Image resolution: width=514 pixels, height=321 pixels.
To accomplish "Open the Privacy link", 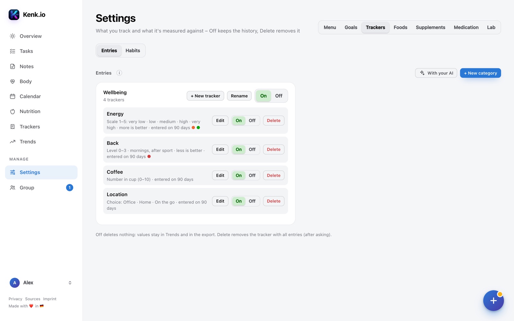I will (x=15, y=299).
